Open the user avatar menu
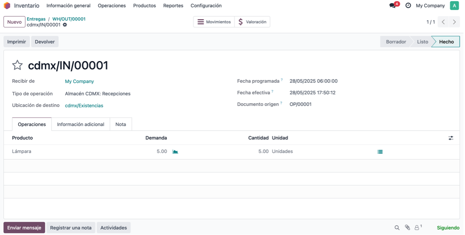 [454, 6]
